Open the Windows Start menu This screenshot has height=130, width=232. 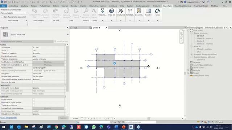tap(4, 127)
